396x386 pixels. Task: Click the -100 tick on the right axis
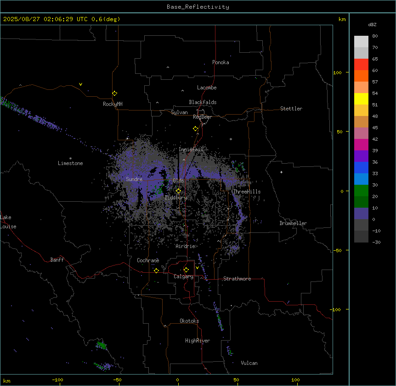(336, 309)
